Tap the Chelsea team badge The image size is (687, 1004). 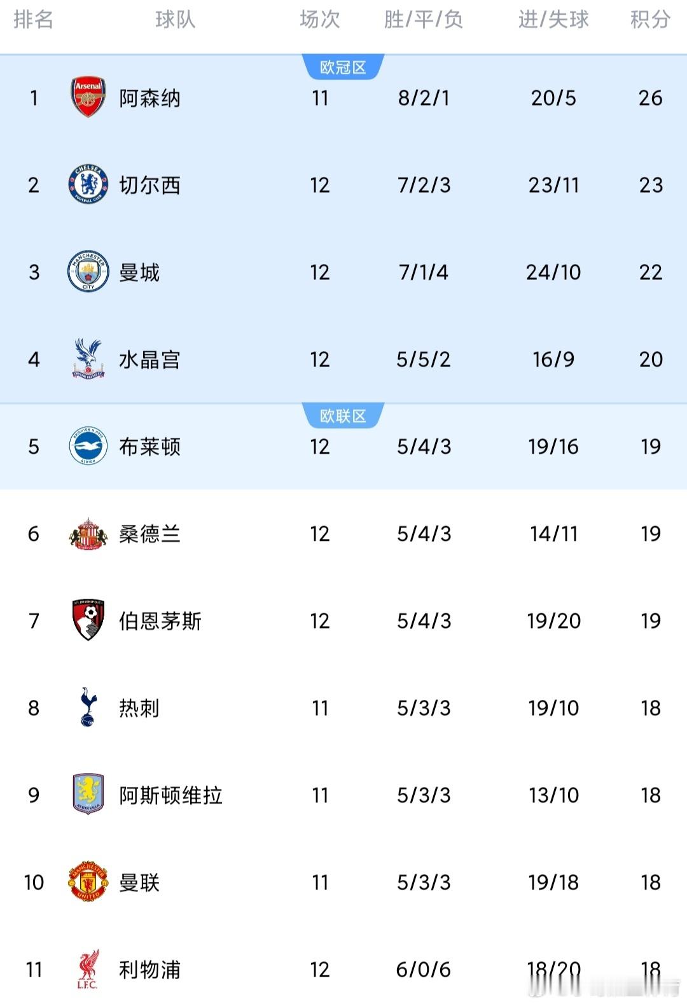(88, 185)
